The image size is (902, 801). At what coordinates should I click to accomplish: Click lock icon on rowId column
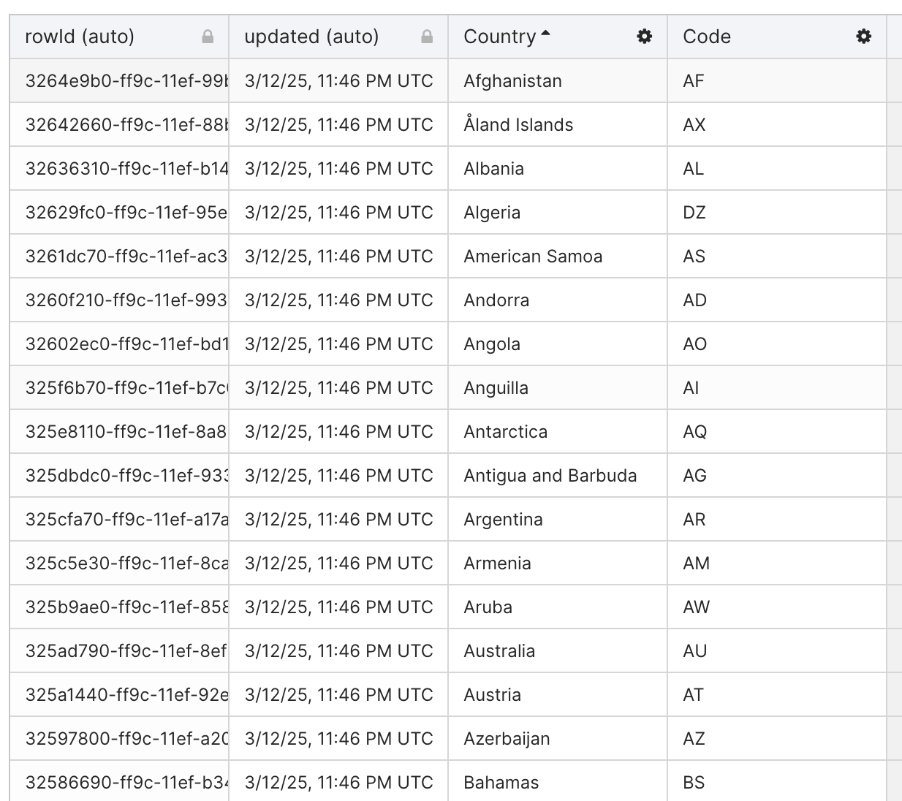208,37
